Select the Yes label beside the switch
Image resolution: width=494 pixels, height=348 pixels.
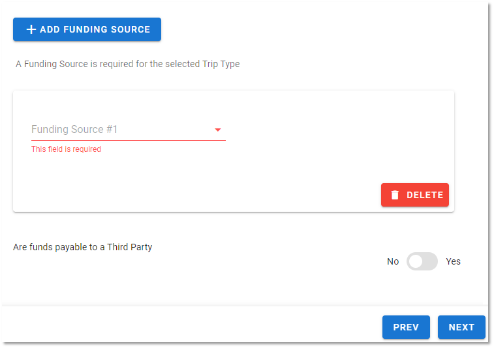tap(453, 261)
